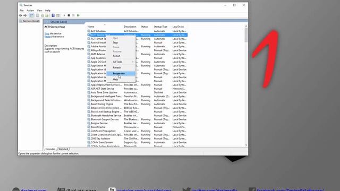Open the Help menu in menu bar
This screenshot has width=340, height=191.
coord(48,11)
